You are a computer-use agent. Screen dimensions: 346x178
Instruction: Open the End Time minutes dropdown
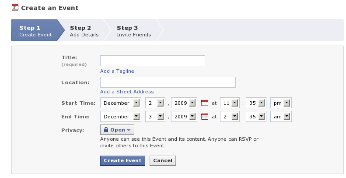pyautogui.click(x=256, y=117)
